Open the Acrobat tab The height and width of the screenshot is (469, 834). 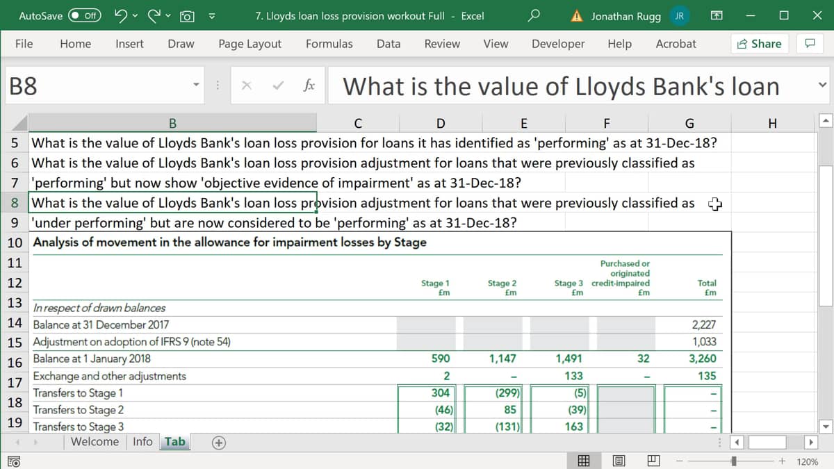pos(676,44)
